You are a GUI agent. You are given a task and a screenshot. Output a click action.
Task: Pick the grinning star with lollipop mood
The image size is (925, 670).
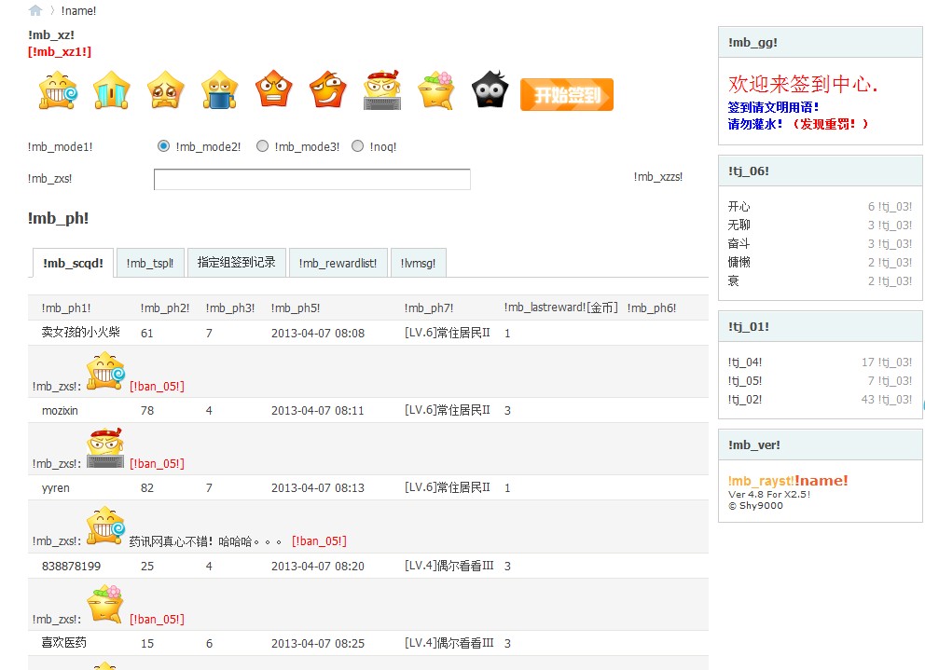pos(58,90)
